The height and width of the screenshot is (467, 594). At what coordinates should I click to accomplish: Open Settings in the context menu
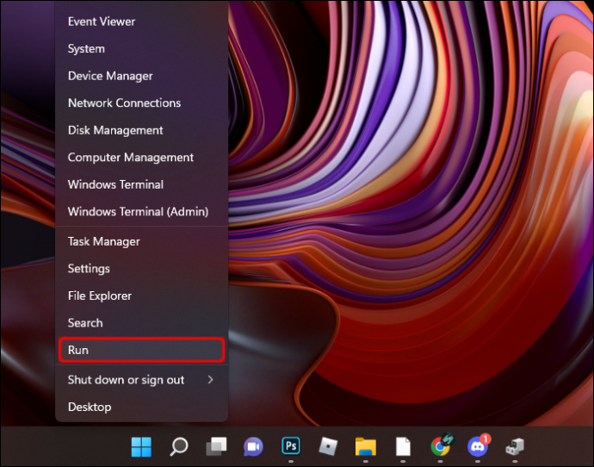coord(142,268)
